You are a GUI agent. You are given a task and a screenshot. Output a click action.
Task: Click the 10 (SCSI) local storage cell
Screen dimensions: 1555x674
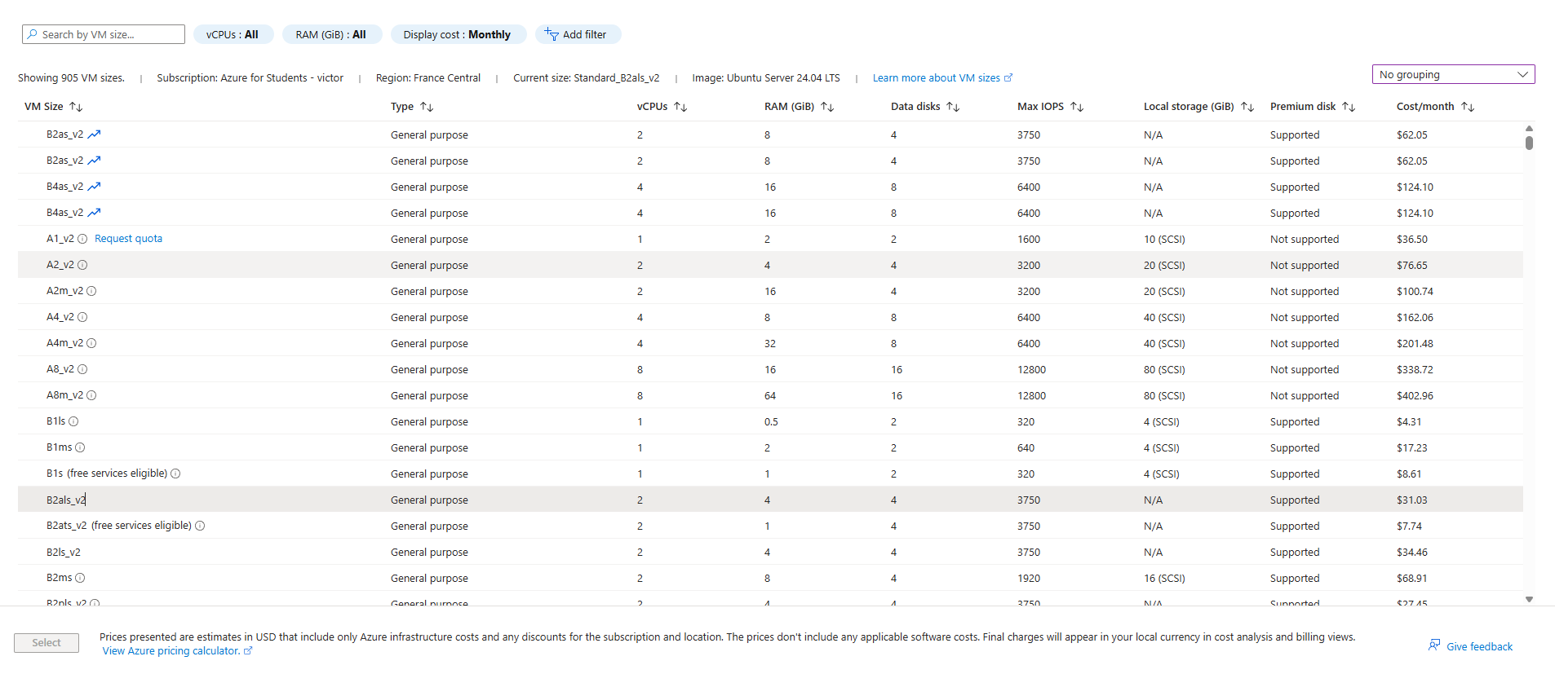pyautogui.click(x=1164, y=239)
